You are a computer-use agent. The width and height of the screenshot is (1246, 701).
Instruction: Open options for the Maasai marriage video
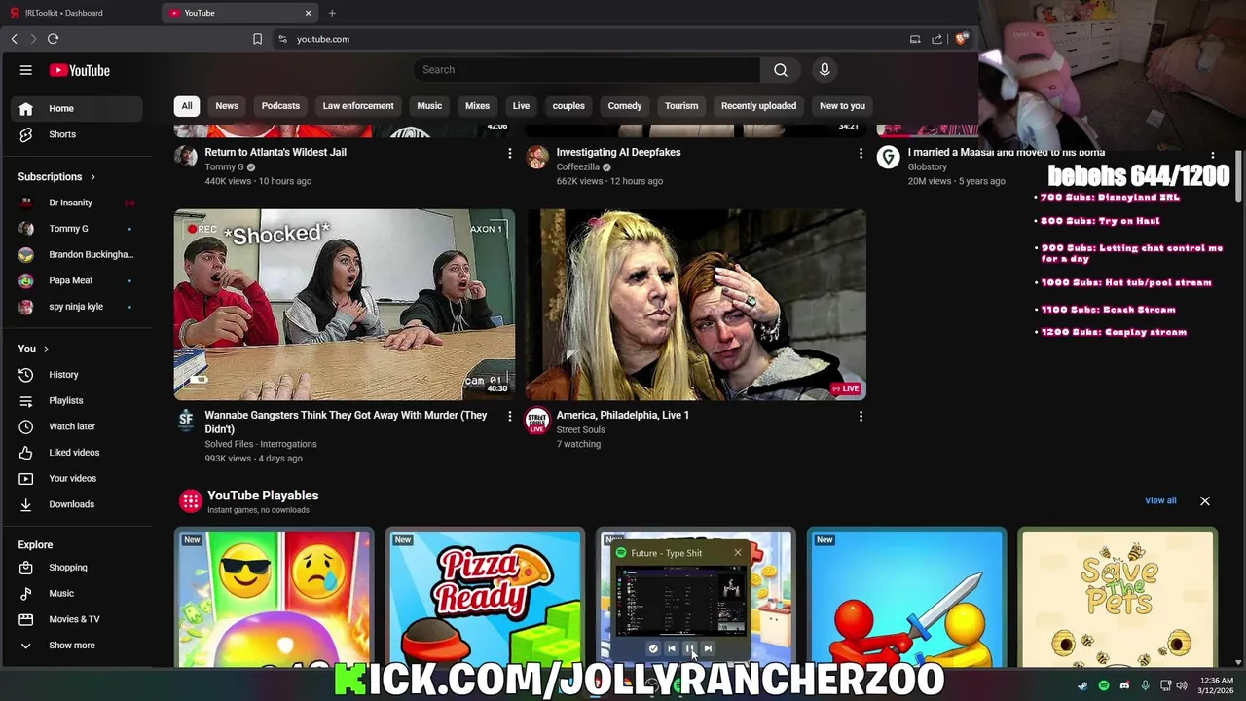pyautogui.click(x=1212, y=154)
